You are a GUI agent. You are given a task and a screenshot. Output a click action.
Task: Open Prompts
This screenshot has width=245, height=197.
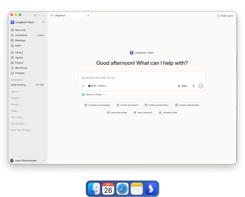click(28, 73)
